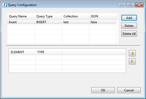Click Delete All queries button
This screenshot has width=146, height=99.
click(129, 34)
